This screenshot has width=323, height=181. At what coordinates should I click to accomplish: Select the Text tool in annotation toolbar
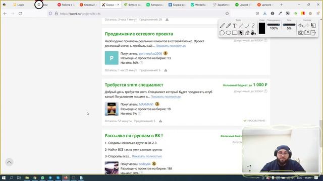click(x=235, y=26)
